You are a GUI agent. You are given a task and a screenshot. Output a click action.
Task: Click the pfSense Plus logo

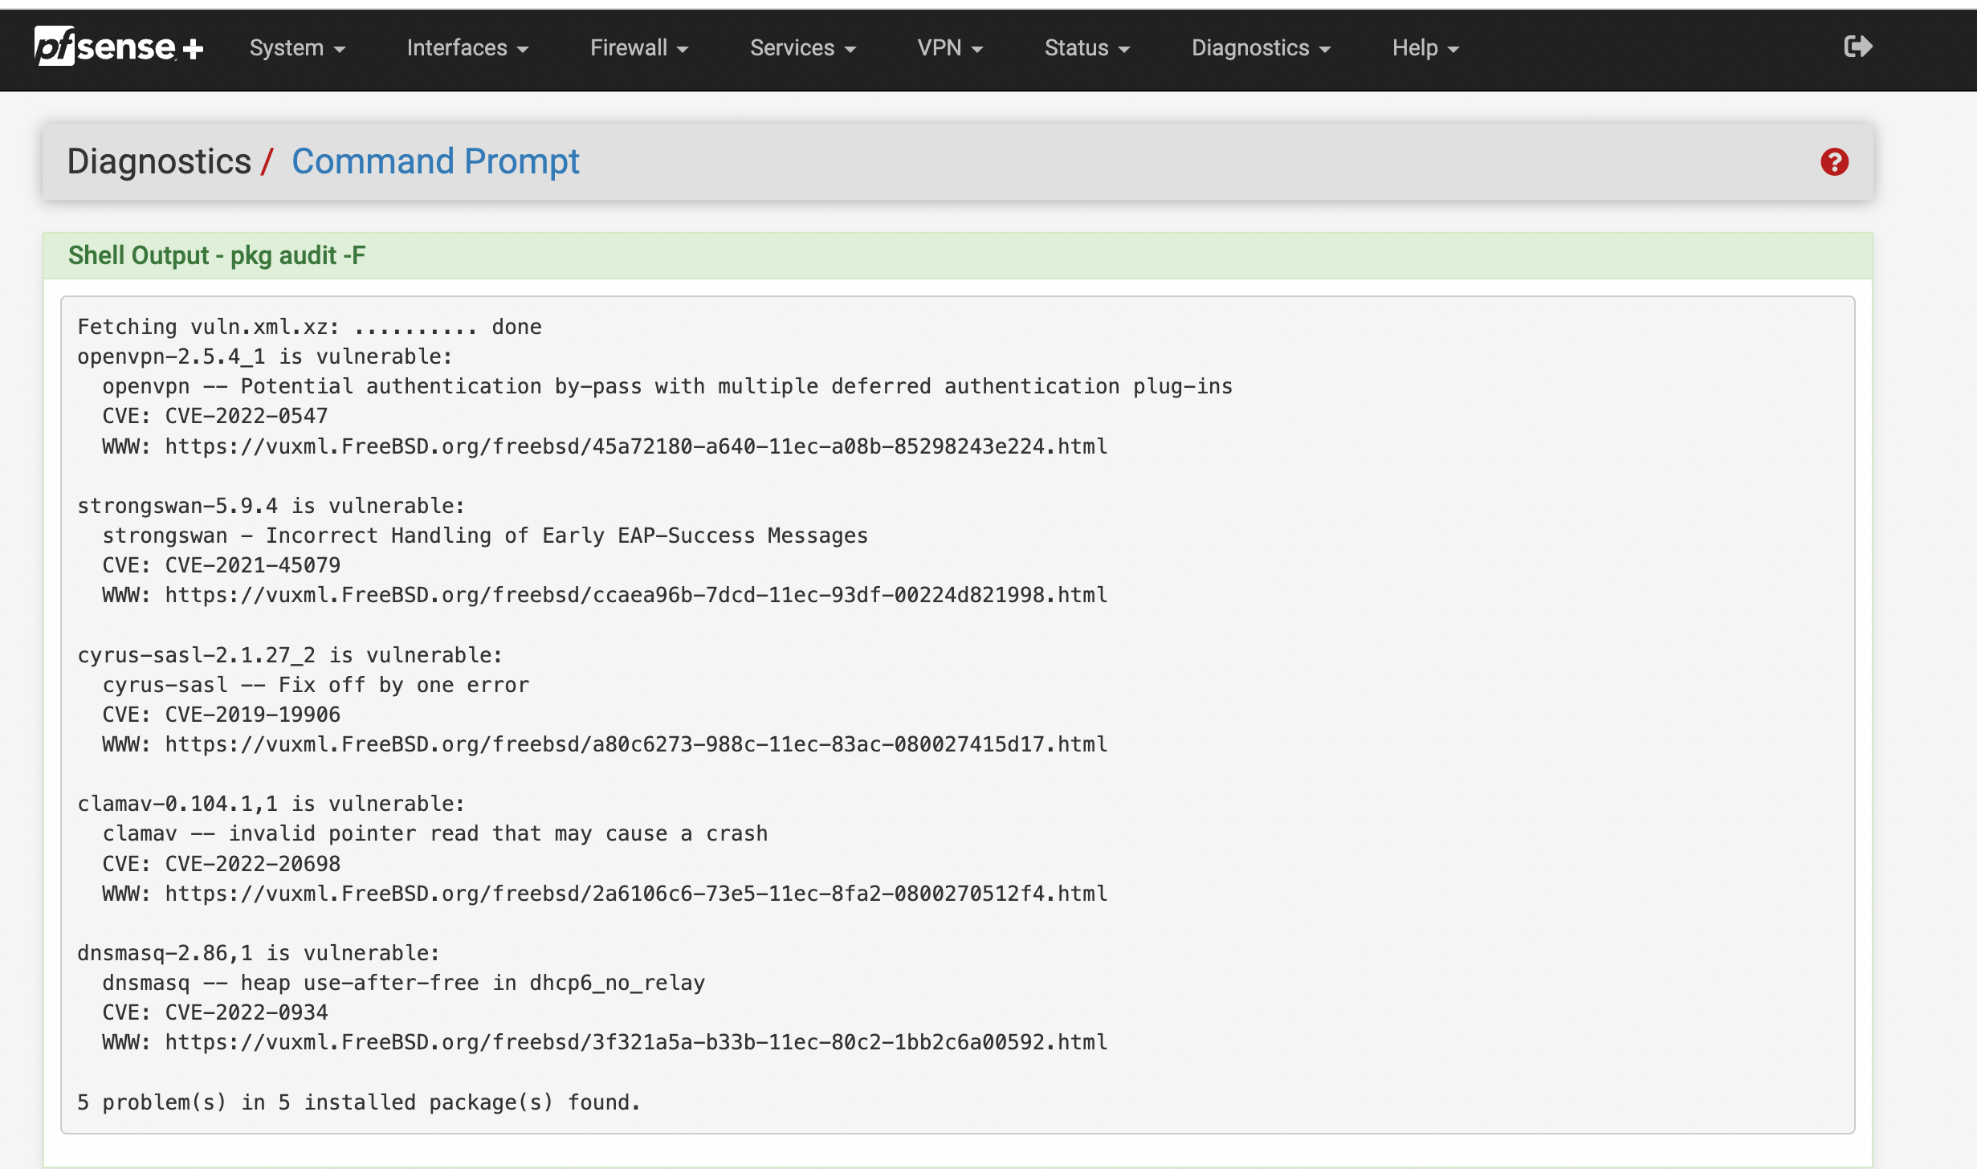118,47
